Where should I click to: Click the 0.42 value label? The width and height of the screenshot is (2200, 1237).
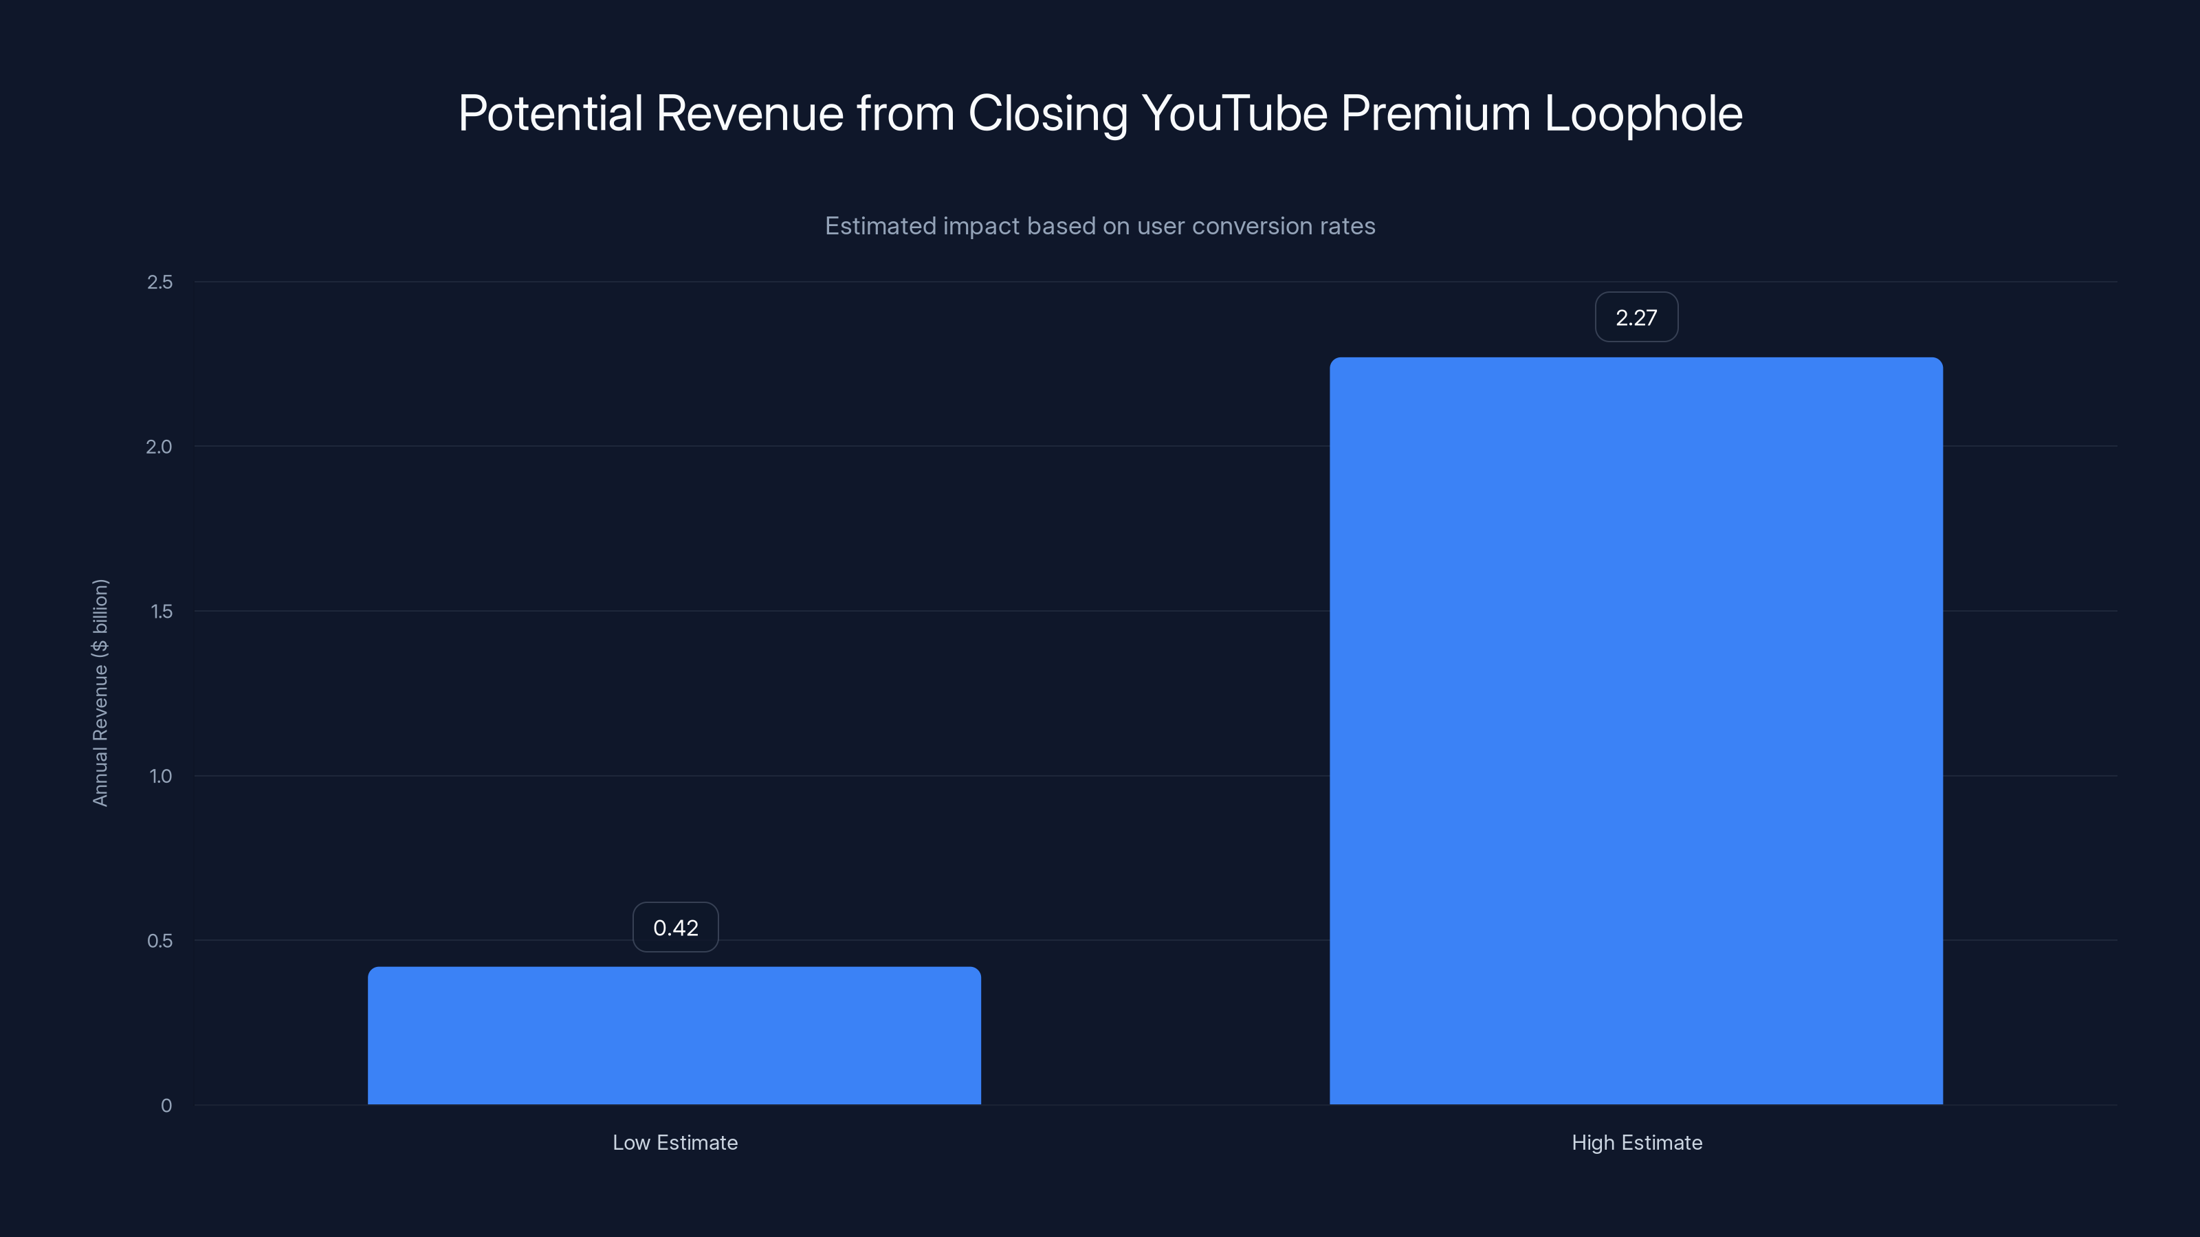click(x=674, y=927)
